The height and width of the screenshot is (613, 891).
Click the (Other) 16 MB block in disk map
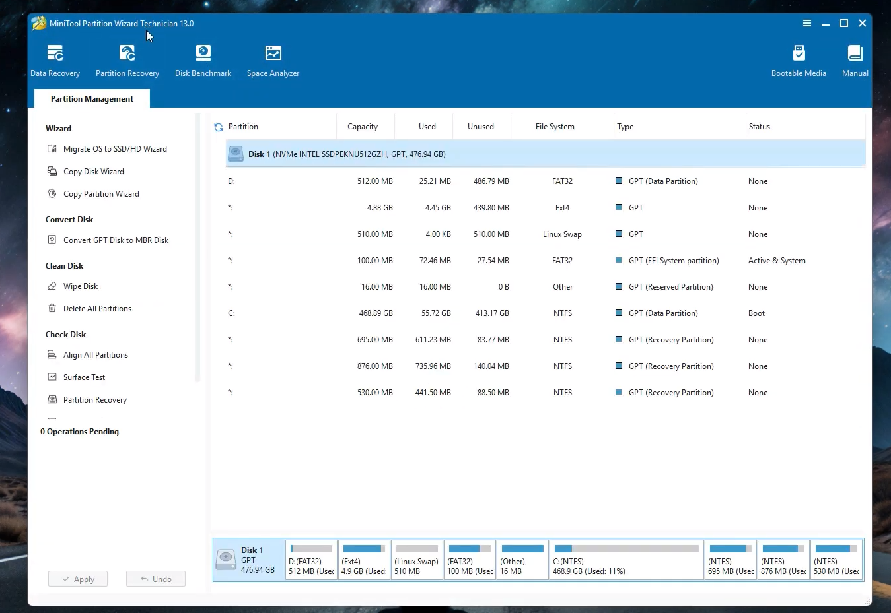tap(522, 560)
